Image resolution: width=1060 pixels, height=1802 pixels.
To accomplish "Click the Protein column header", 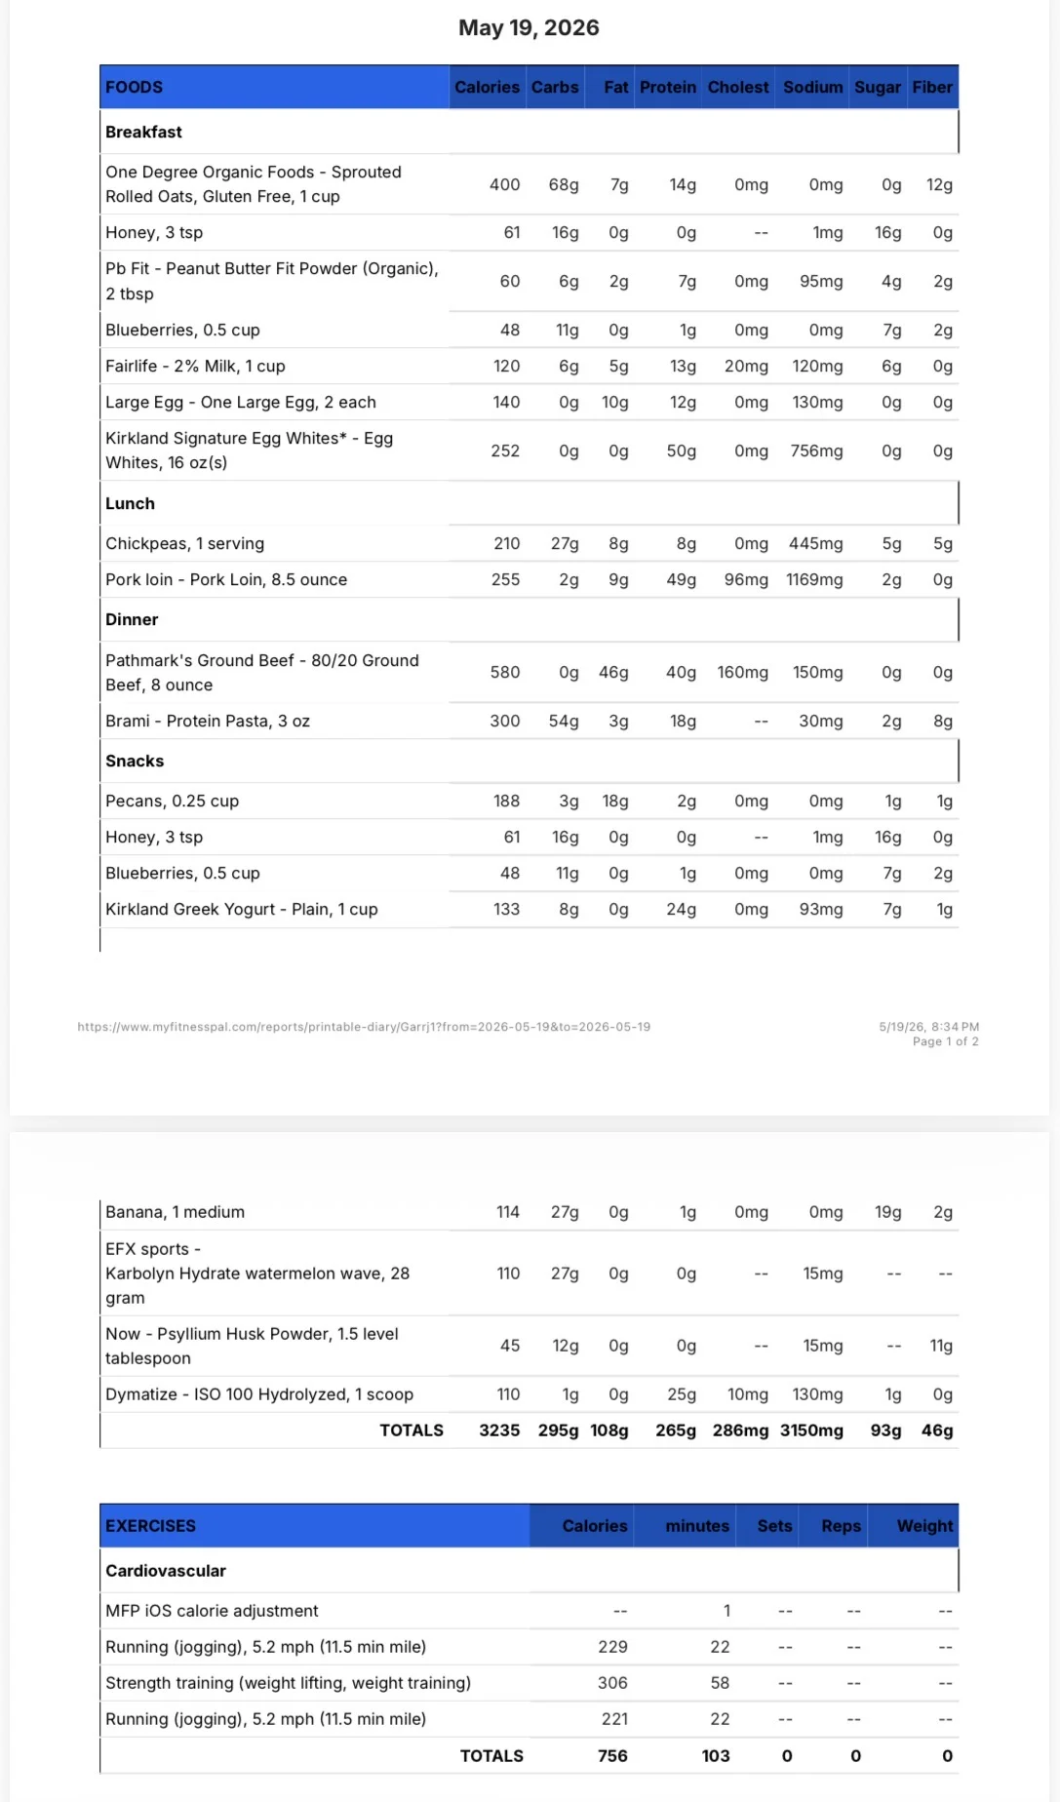I will point(668,87).
